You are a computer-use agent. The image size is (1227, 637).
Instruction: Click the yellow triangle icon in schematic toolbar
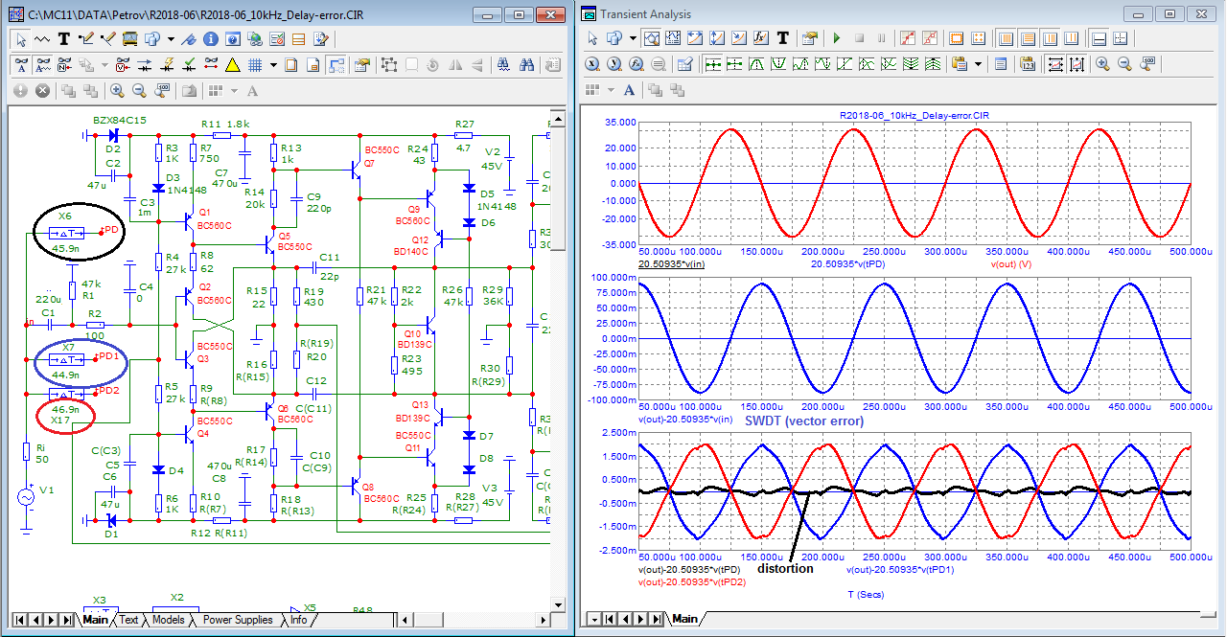pos(232,65)
